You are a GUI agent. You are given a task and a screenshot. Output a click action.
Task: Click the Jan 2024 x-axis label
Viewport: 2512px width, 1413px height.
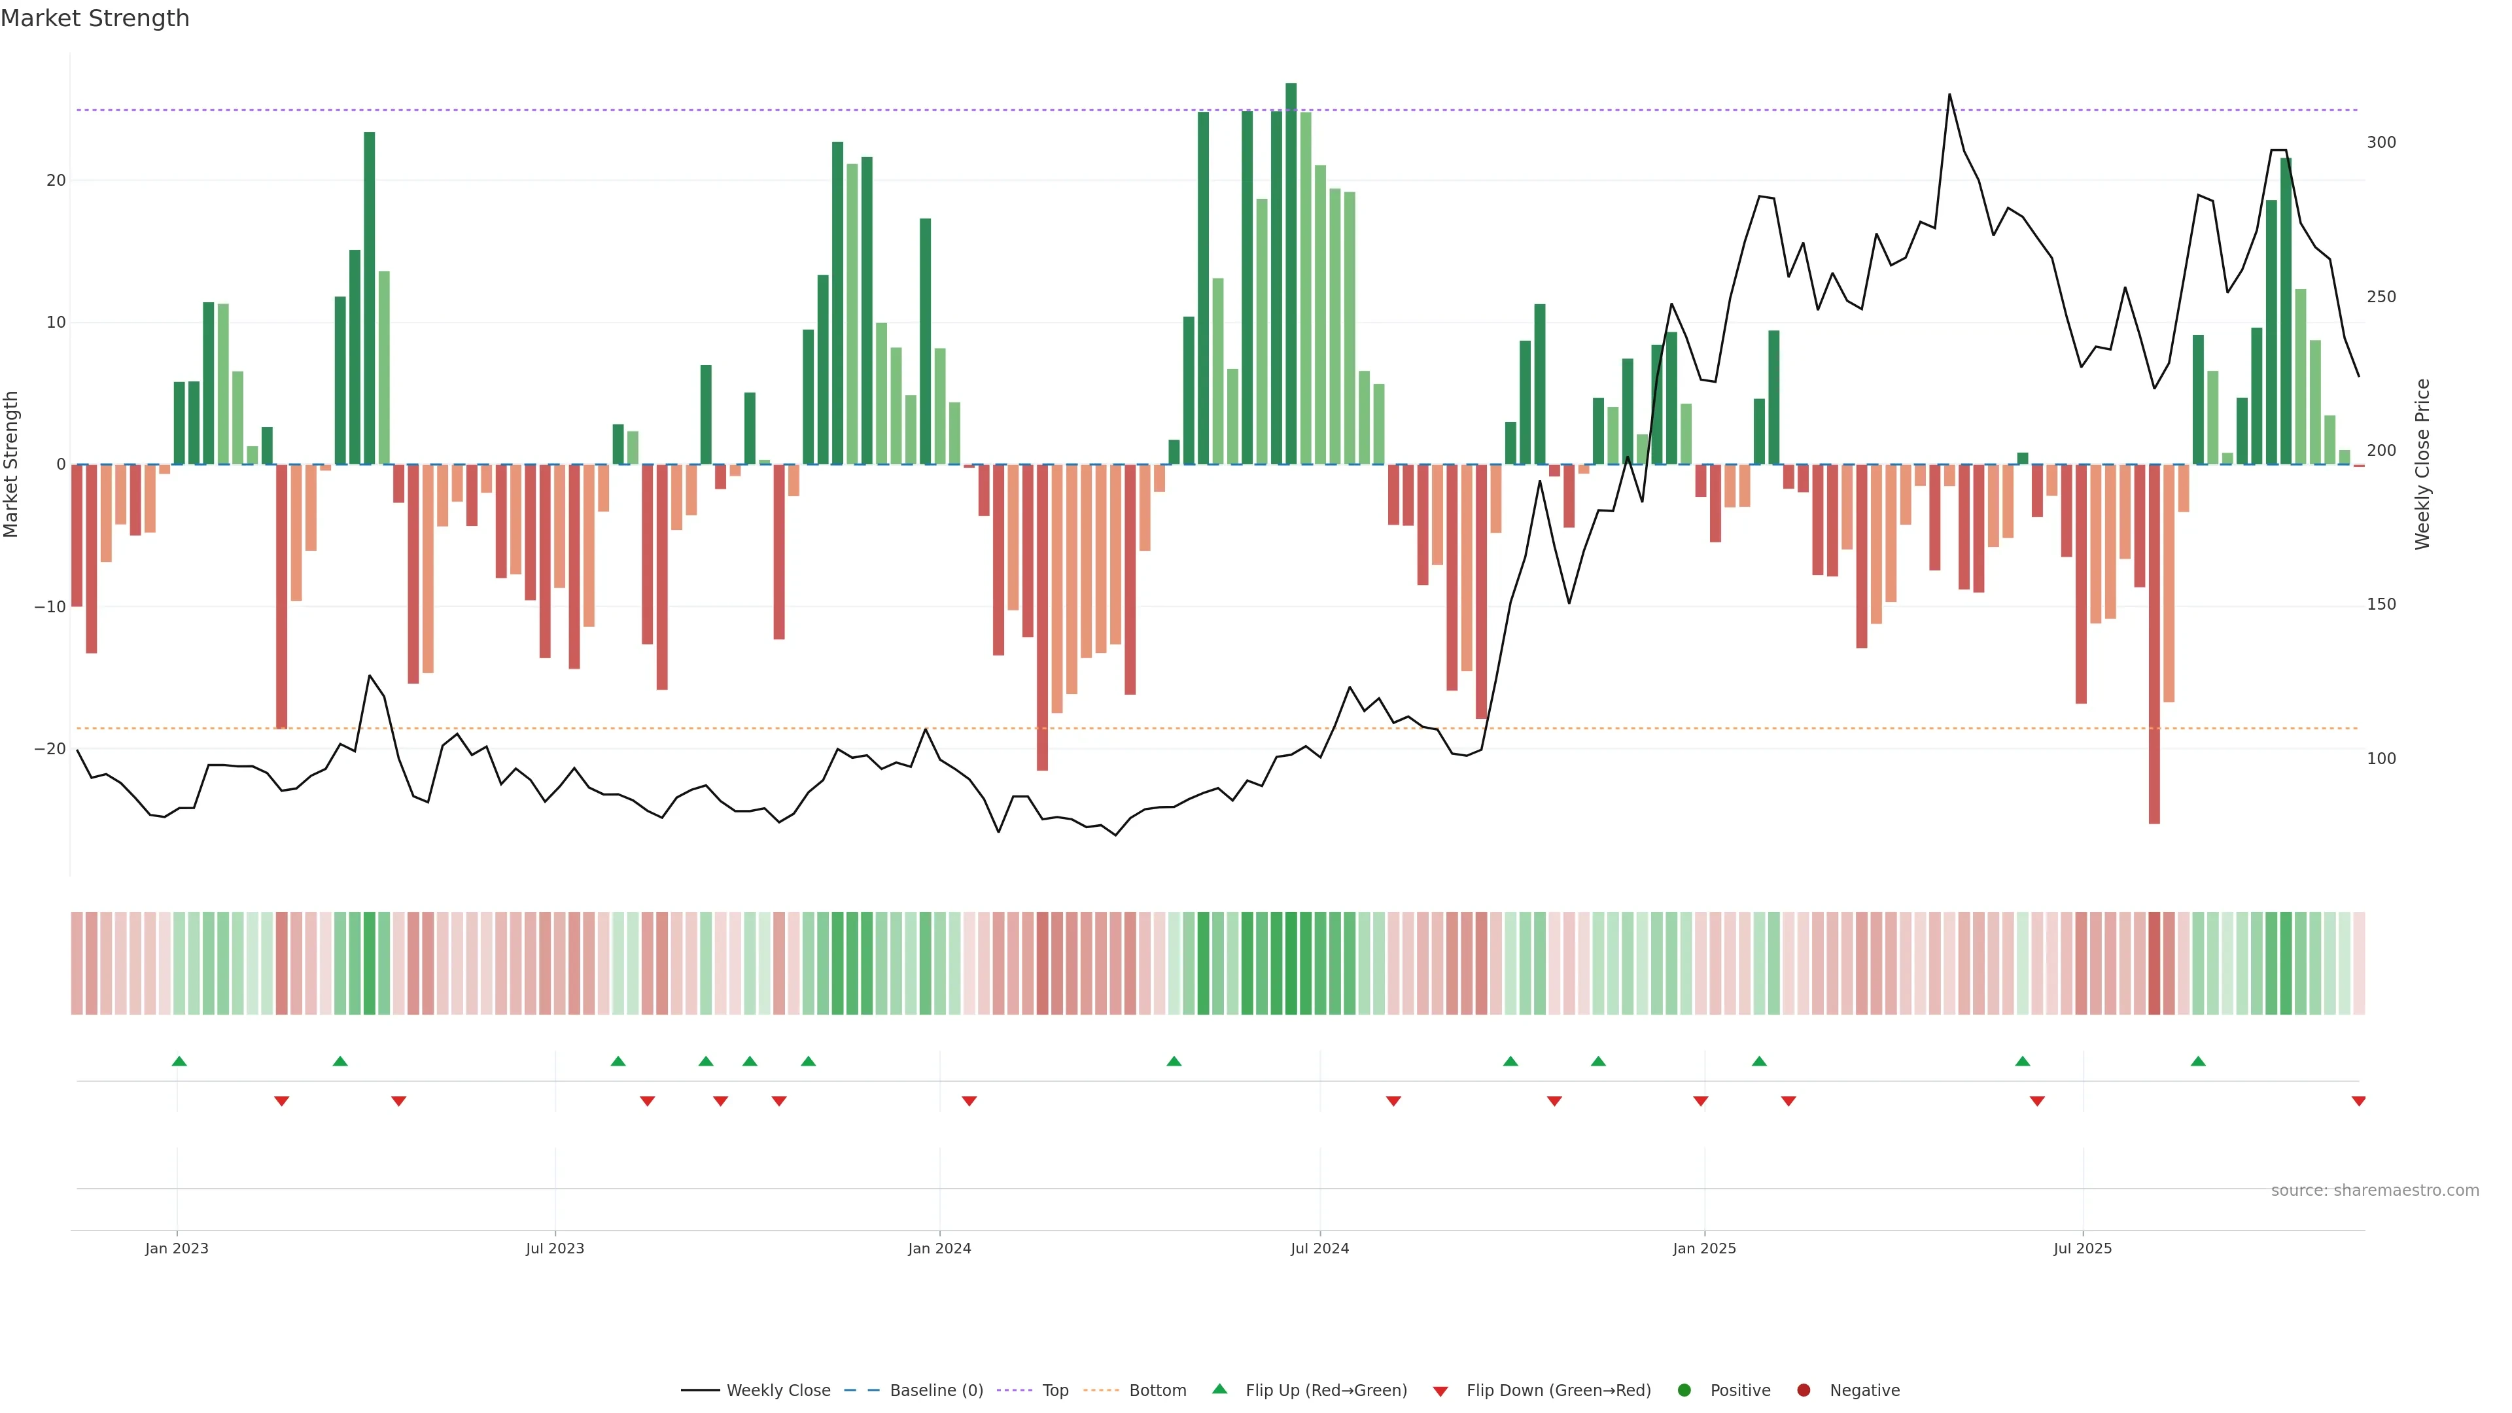939,1248
